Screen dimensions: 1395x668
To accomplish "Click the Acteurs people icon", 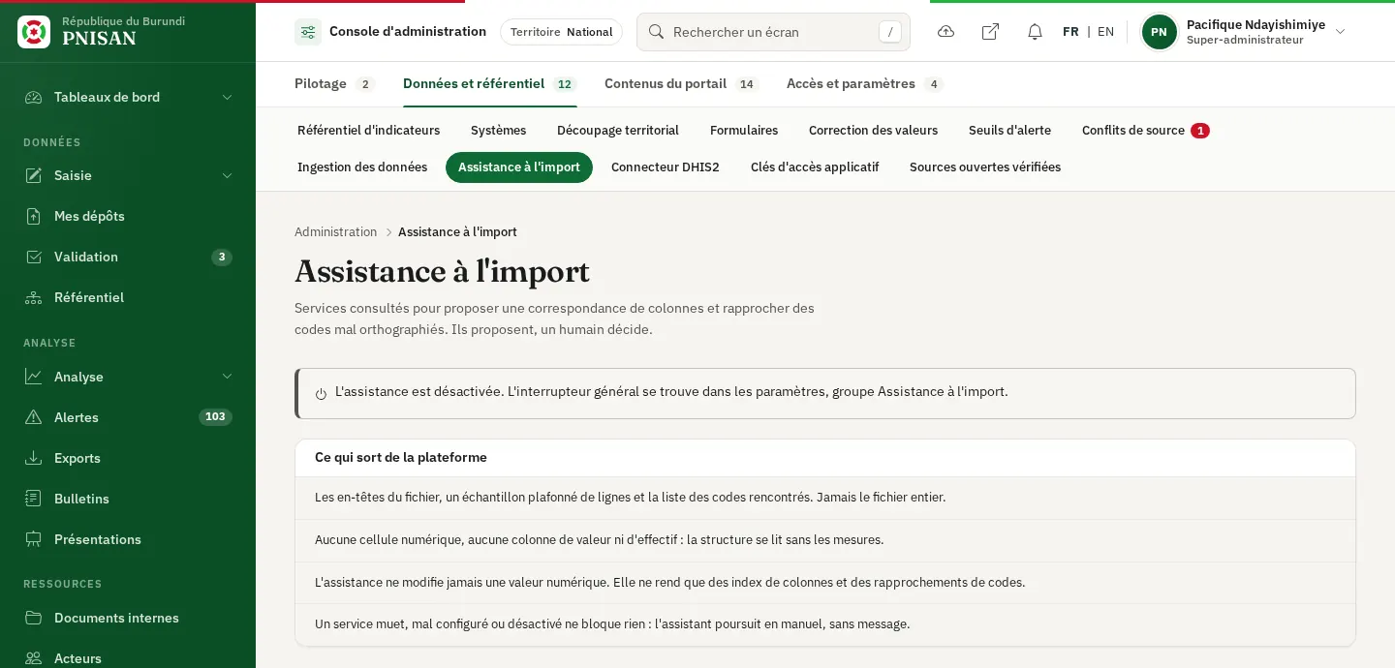I will click(x=34, y=658).
